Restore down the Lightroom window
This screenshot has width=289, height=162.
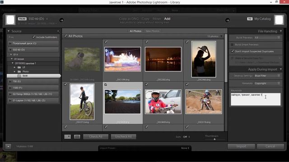click(276, 2)
